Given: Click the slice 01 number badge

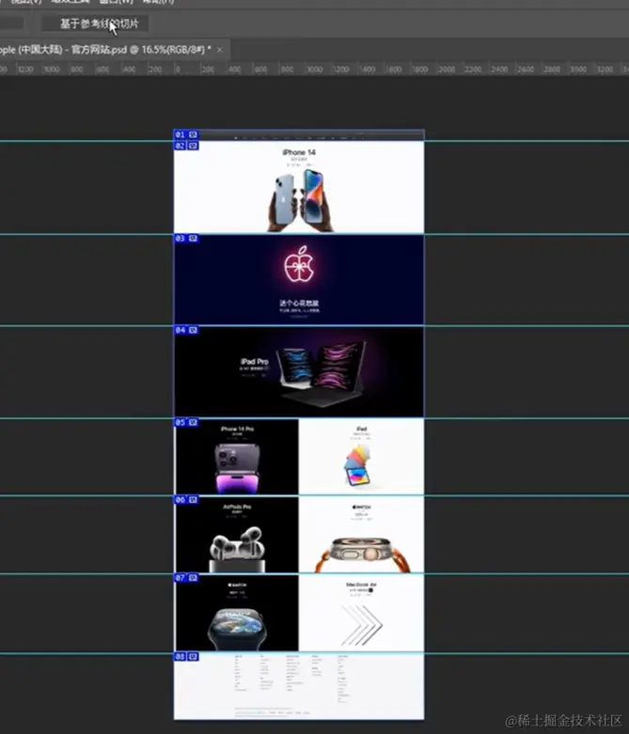Looking at the screenshot, I should coord(181,134).
